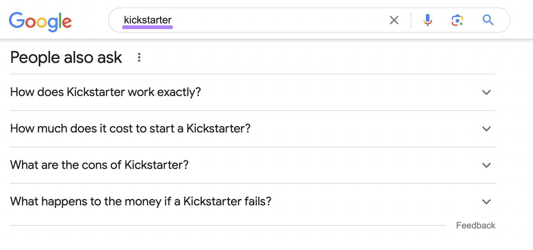The width and height of the screenshot is (533, 250).
Task: Click the Google logo to go home
Action: (x=40, y=21)
